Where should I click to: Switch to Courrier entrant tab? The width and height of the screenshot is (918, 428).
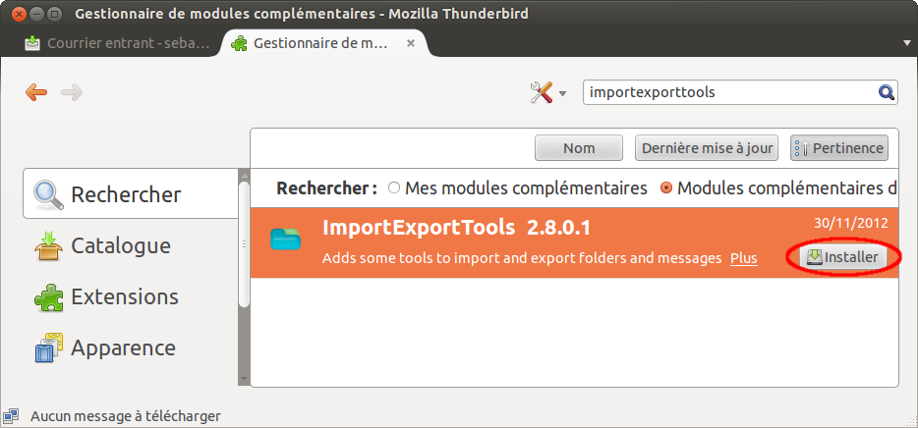(117, 43)
